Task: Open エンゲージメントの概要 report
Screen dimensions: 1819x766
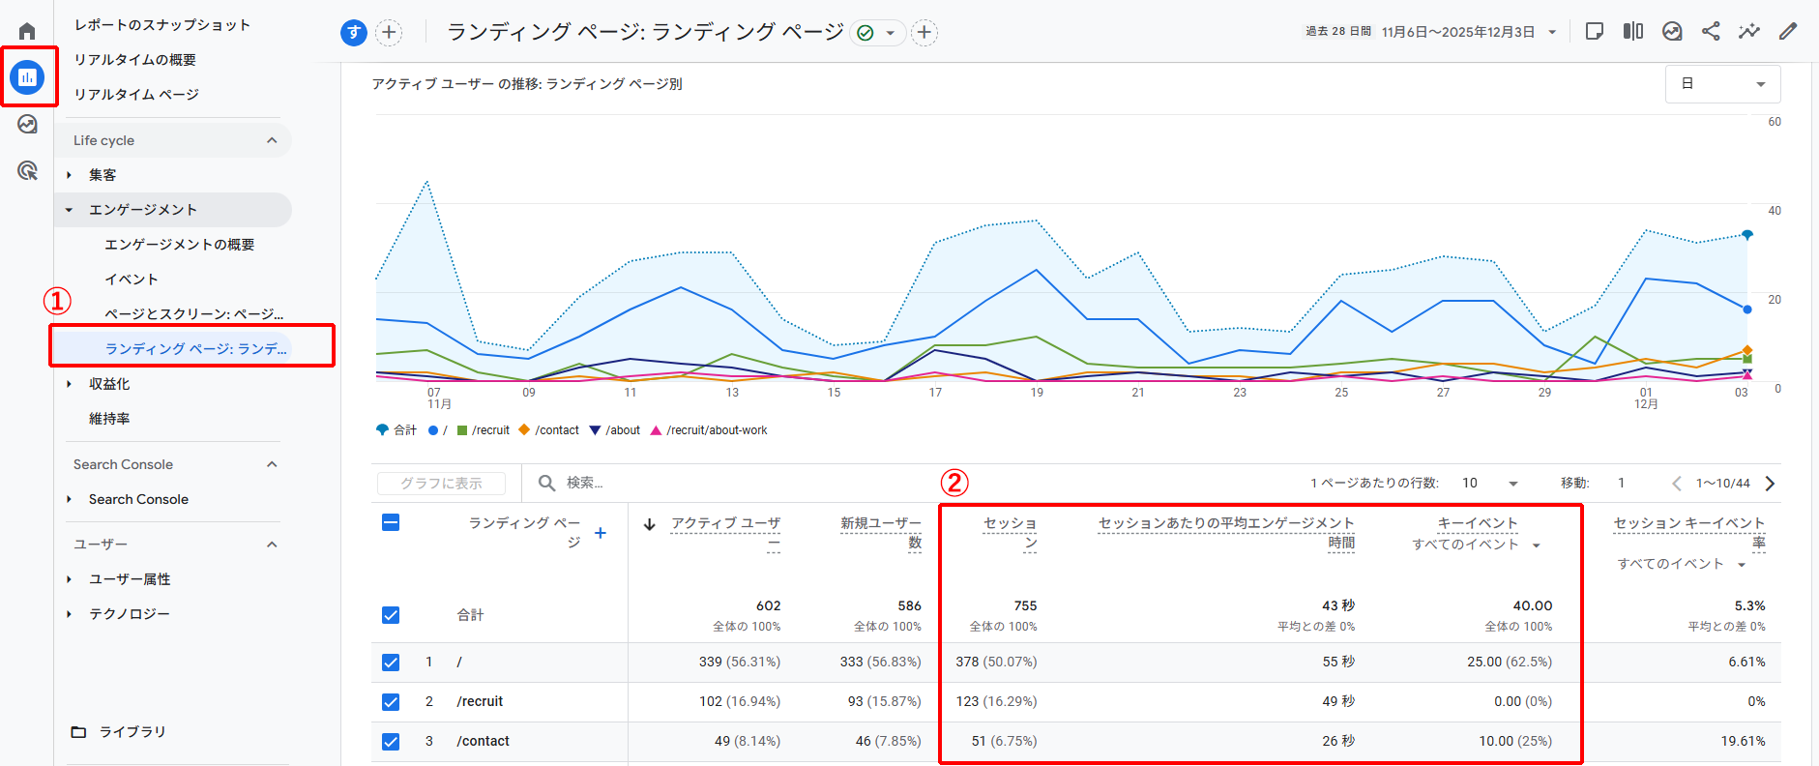Action: (x=180, y=245)
